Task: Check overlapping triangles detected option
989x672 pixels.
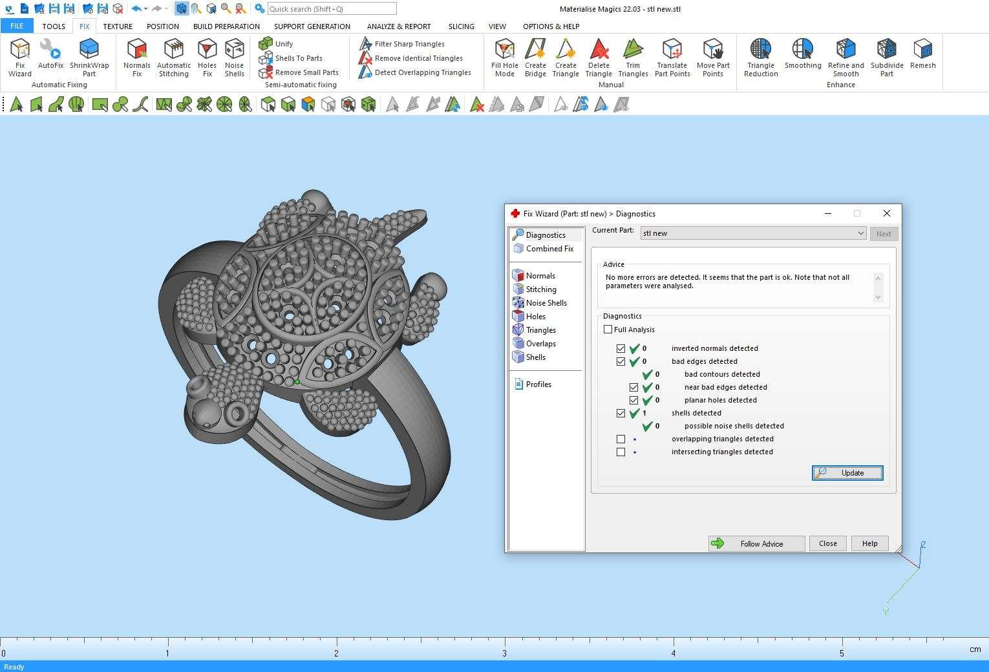Action: tap(621, 439)
